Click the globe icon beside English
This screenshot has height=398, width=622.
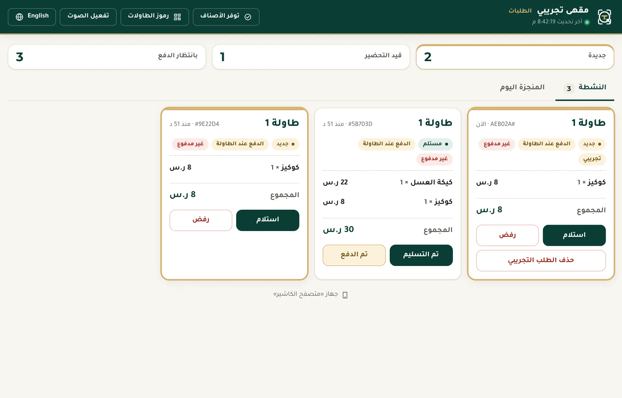tap(19, 17)
